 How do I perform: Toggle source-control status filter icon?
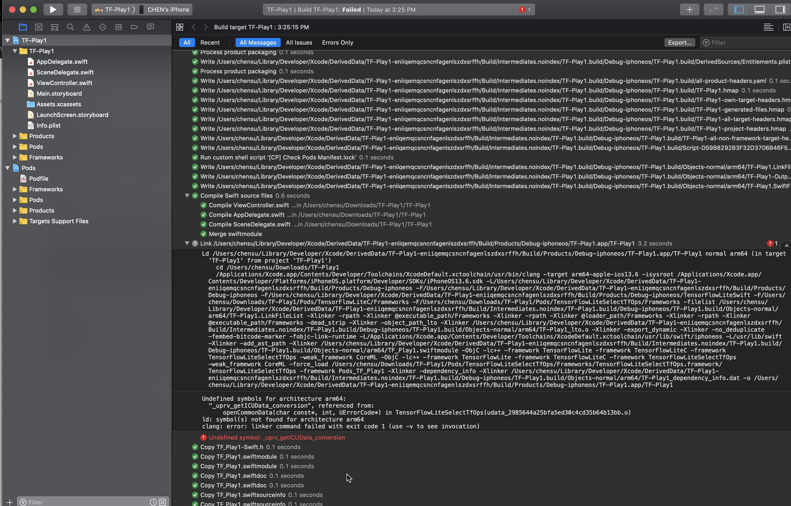tap(163, 502)
